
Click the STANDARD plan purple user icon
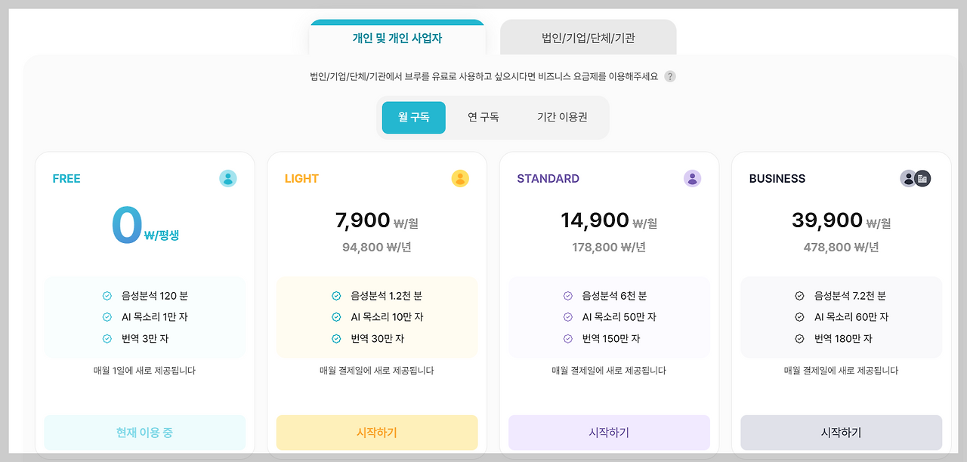692,179
